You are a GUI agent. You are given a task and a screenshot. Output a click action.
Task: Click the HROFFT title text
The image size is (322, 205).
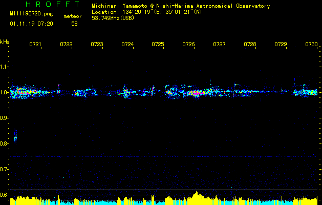click(52, 4)
